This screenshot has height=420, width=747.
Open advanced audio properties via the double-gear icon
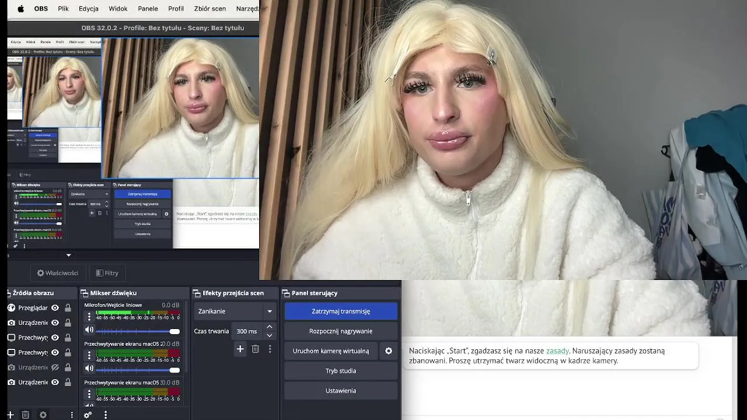coord(88,415)
